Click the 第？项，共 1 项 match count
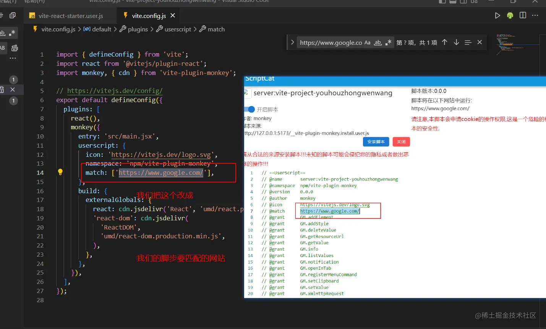 click(x=417, y=42)
